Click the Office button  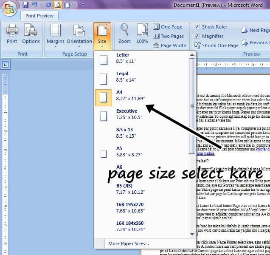(9, 8)
